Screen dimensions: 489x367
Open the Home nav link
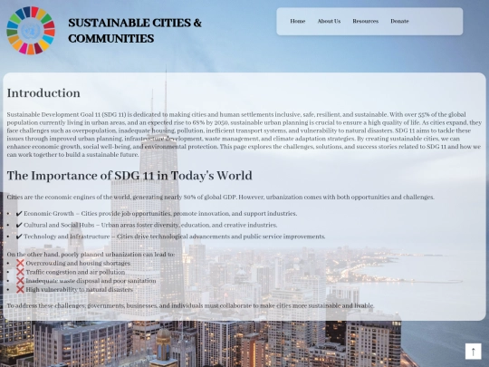point(298,21)
